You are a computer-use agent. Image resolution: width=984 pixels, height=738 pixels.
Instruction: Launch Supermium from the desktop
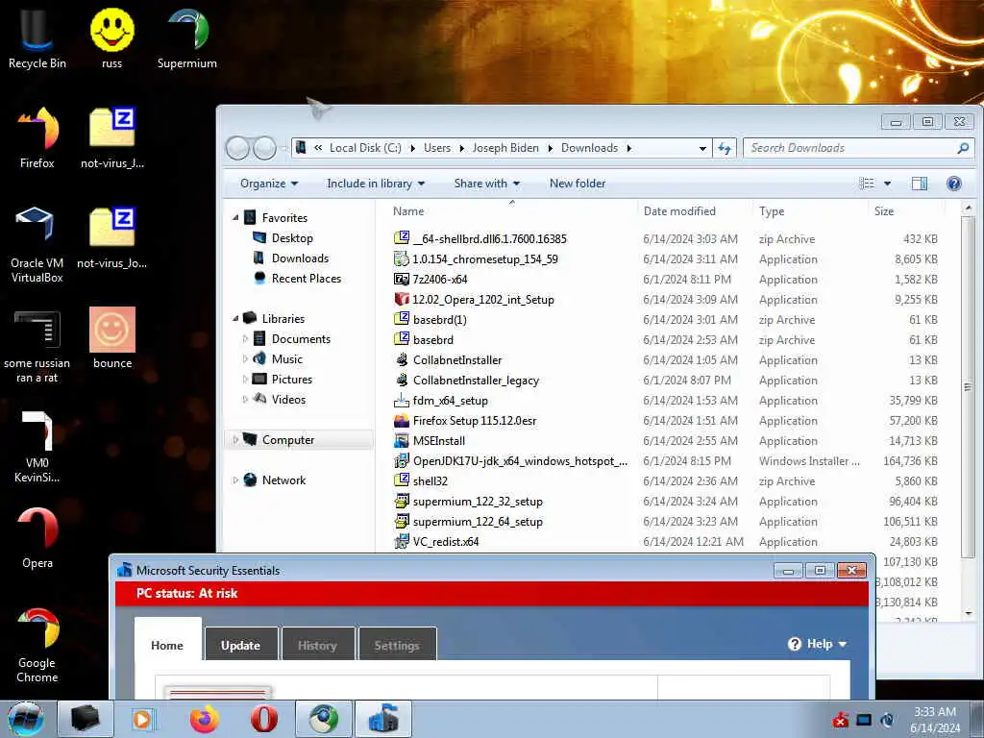187,37
